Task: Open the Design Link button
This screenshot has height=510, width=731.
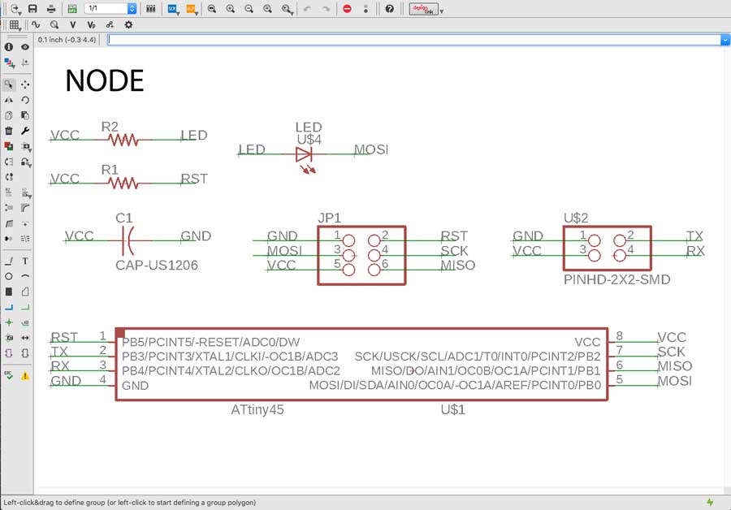Action: (422, 8)
